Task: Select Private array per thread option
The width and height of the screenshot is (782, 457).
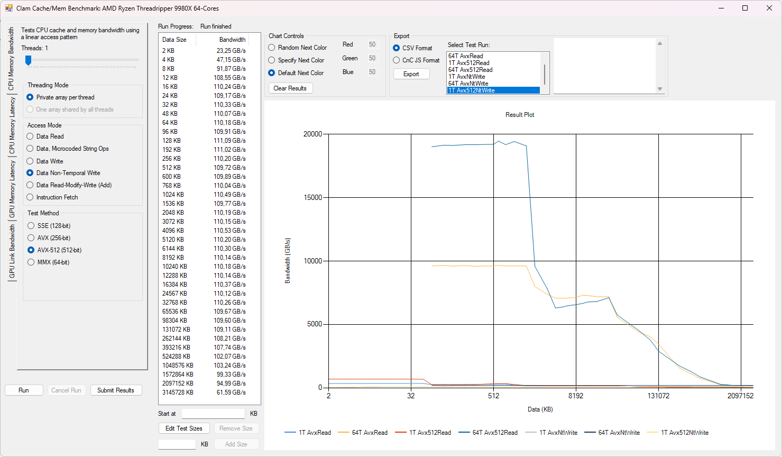Action: pyautogui.click(x=60, y=97)
